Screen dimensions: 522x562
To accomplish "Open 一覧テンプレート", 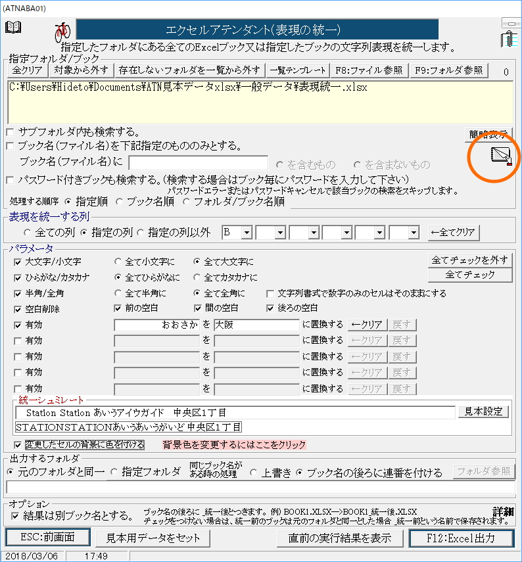I will coord(298,70).
